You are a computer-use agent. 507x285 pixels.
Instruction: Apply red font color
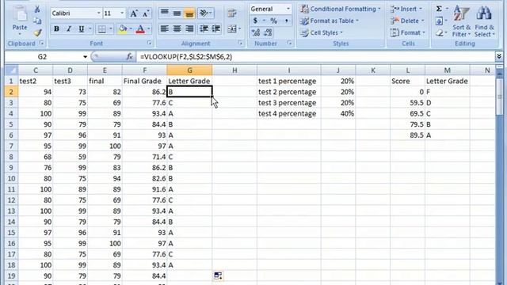(140, 28)
